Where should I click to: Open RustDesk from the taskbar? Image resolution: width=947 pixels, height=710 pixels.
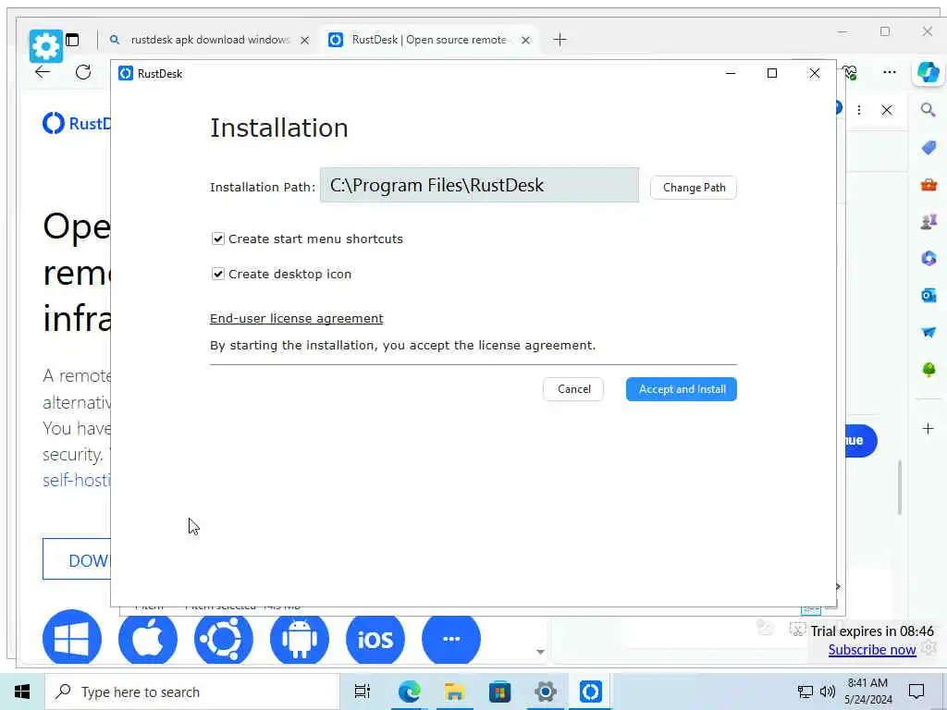591,692
